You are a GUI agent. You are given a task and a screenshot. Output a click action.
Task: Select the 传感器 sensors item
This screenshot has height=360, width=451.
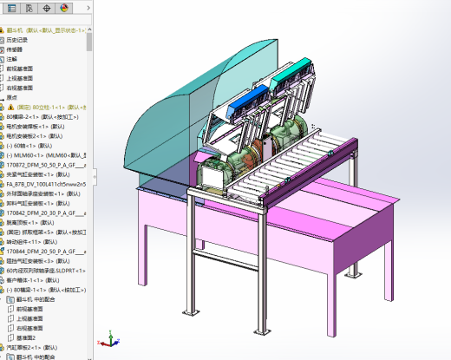(x=15, y=49)
